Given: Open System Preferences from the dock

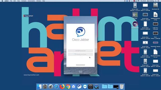Looking at the screenshot, I should coord(45,86).
